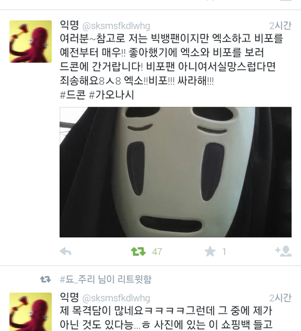Click the small retweet icon beside #됴_주리
301x331 pixels.
pos(45,280)
